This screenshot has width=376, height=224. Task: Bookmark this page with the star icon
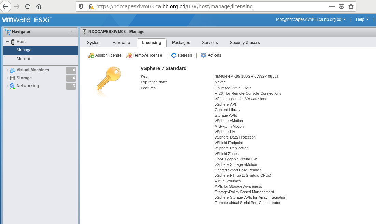click(x=351, y=6)
